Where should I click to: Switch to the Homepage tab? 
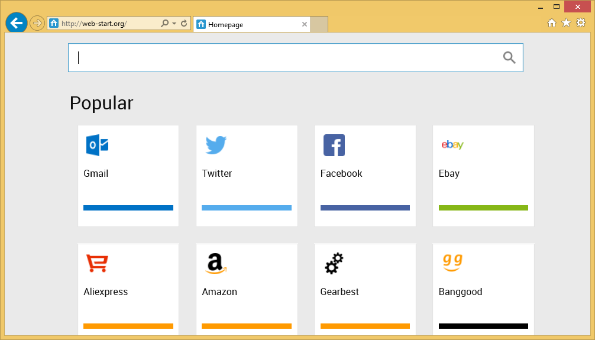[x=251, y=24]
